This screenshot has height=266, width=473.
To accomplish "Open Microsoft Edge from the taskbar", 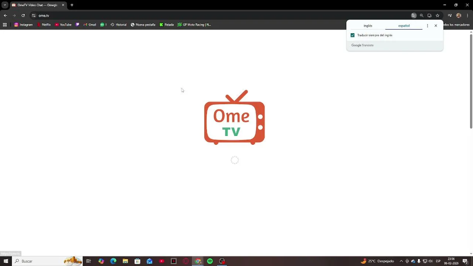I will pos(113,261).
